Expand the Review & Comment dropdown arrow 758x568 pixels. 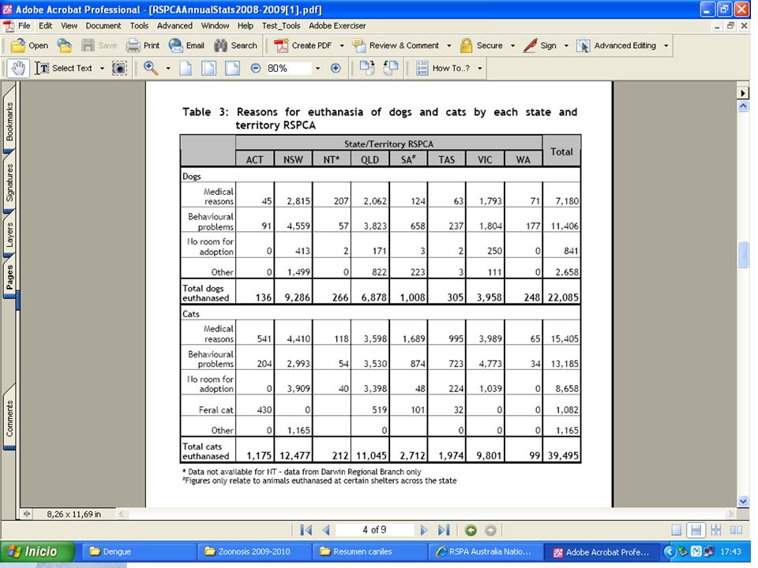449,46
